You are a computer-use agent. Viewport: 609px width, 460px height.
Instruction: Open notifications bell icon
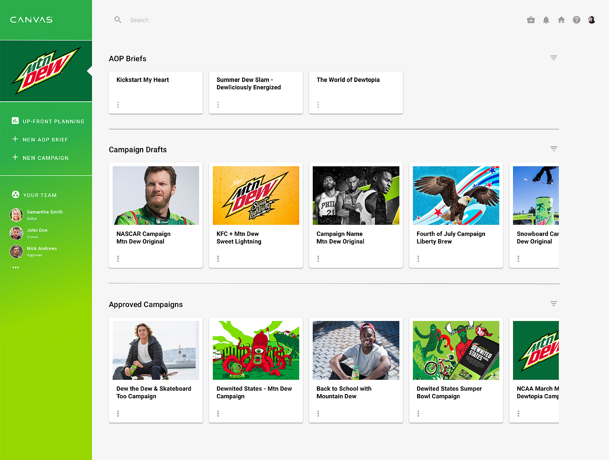[546, 20]
